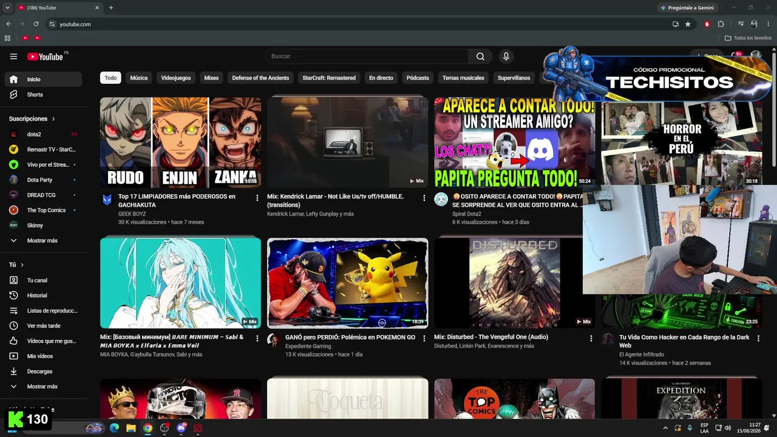
Task: Select the En directo filter chip
Action: [381, 78]
